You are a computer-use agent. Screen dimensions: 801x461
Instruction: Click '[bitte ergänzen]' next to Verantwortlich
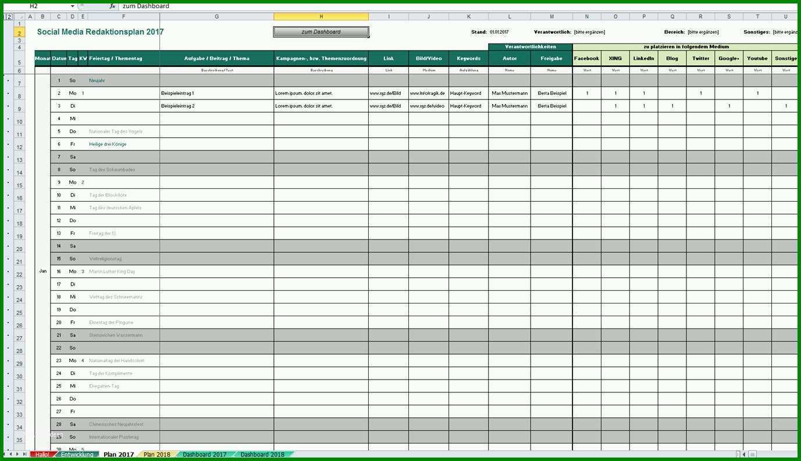589,32
